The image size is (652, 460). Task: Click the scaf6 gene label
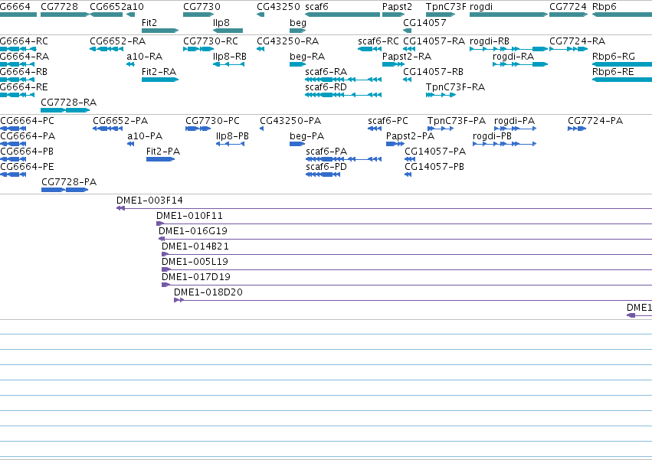click(x=316, y=7)
